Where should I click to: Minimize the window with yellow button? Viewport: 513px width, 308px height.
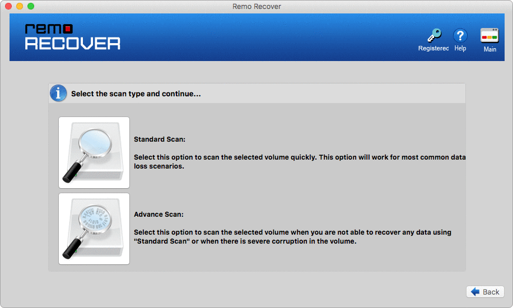20,6
